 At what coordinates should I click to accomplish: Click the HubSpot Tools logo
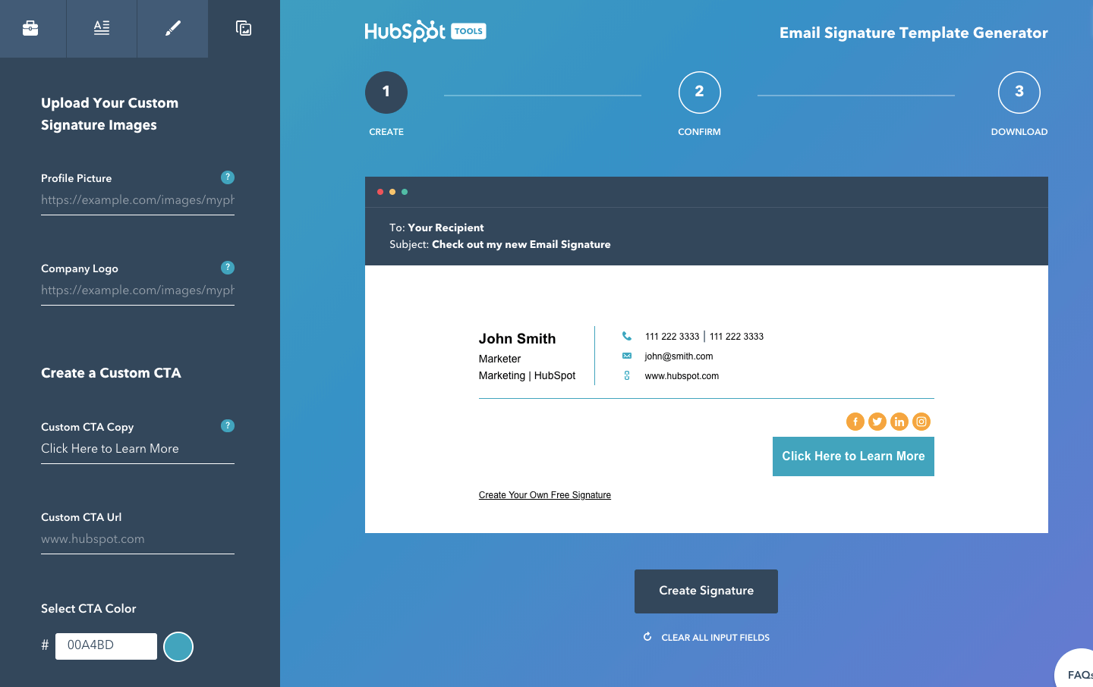425,31
